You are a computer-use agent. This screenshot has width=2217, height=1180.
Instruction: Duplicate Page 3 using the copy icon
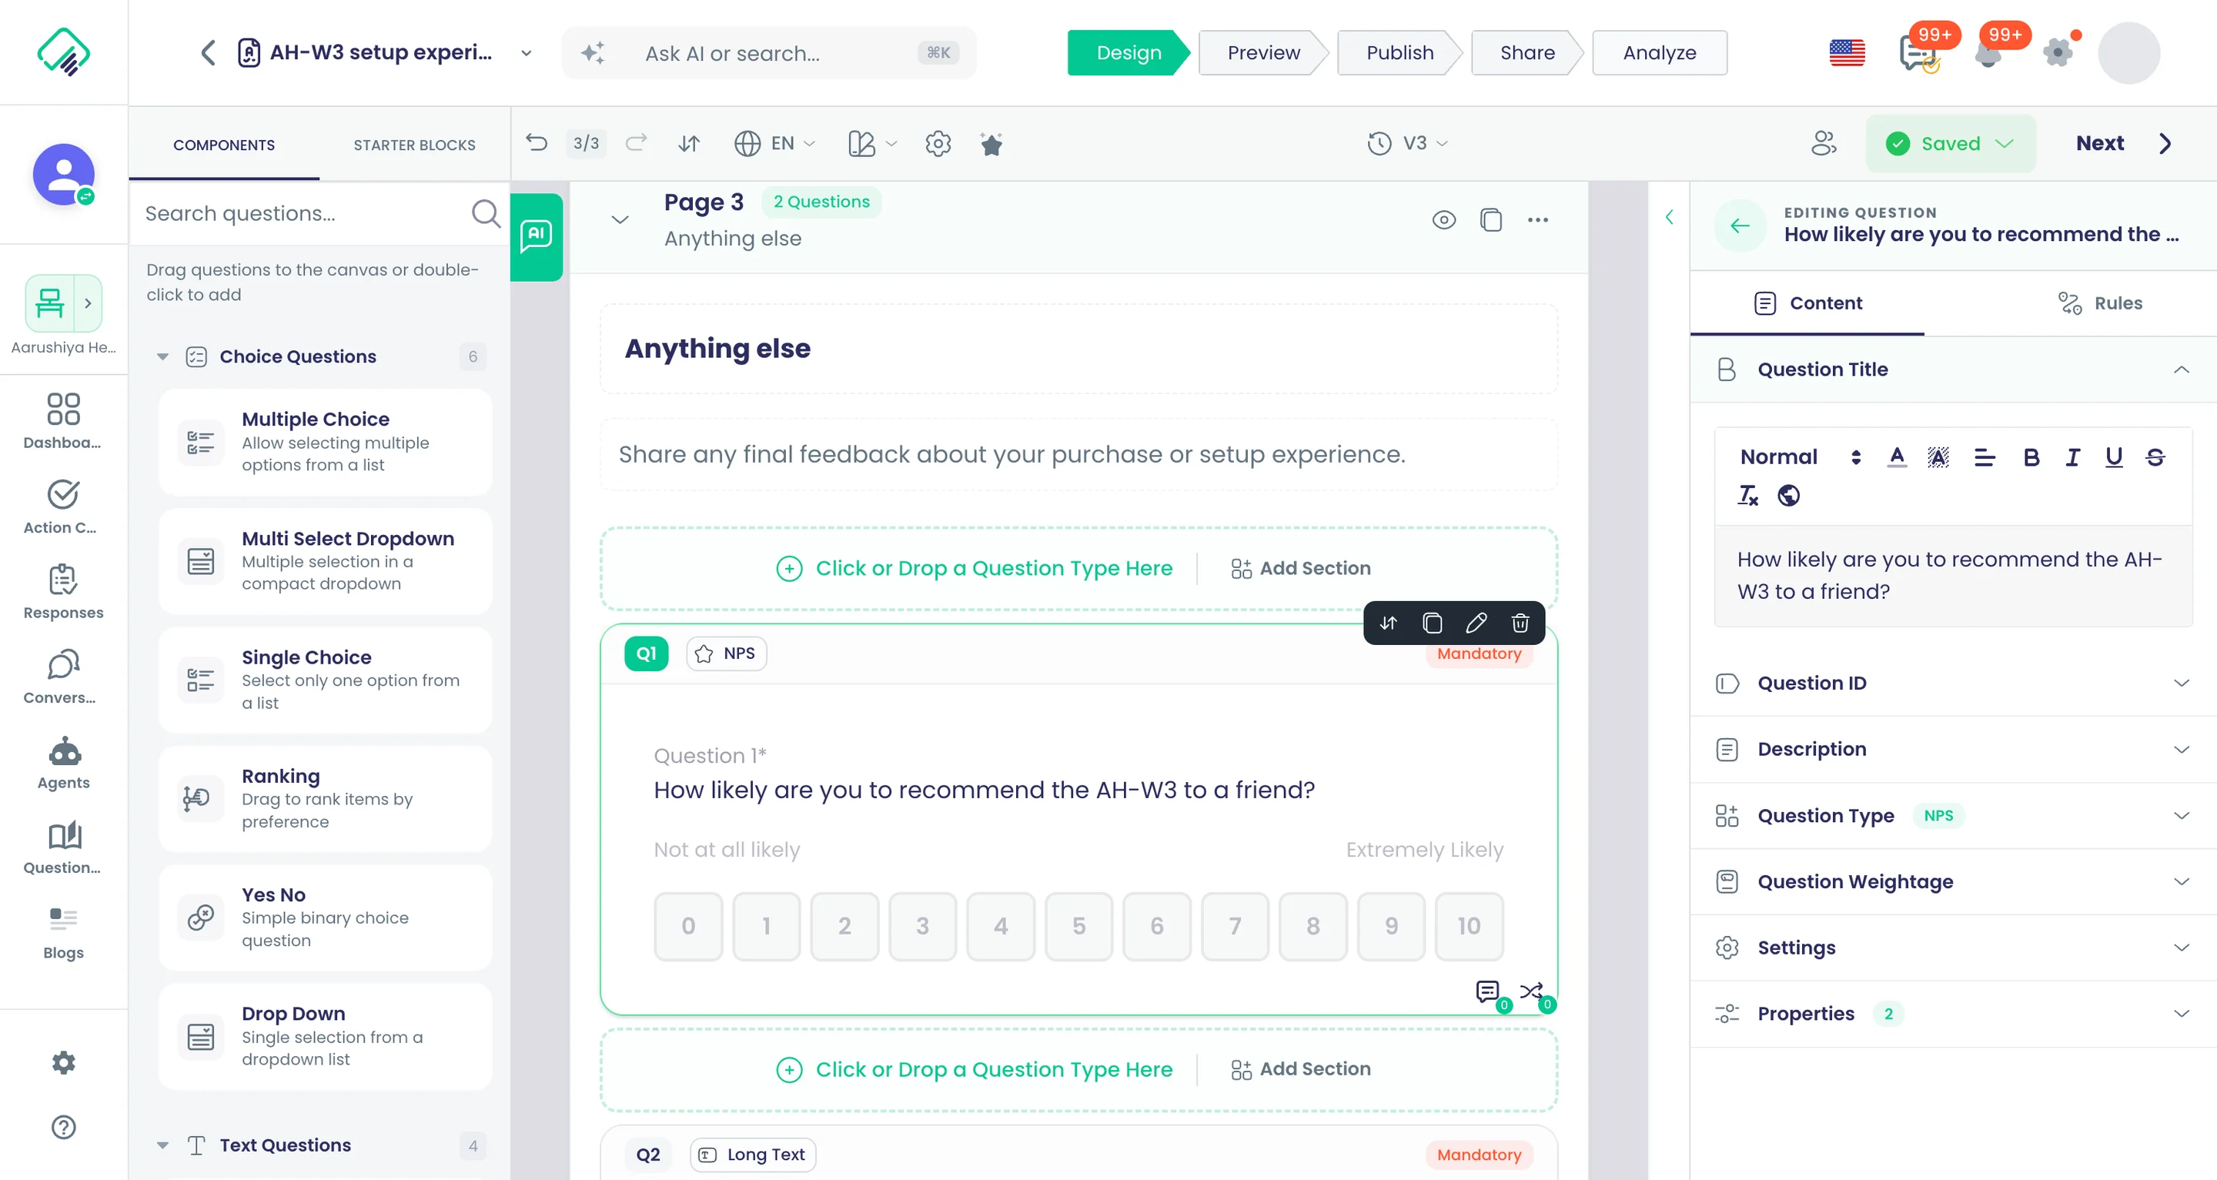pos(1490,219)
